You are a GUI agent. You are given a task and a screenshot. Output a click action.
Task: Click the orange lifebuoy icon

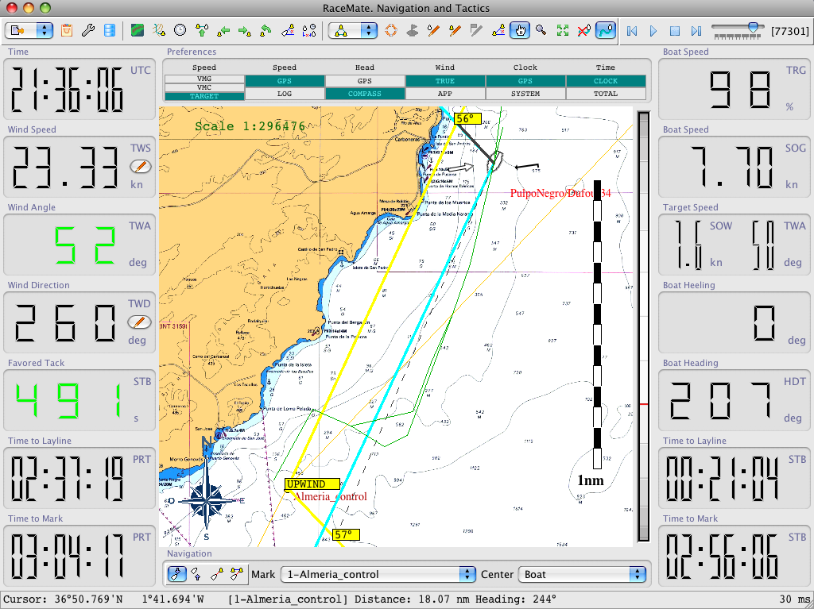[391, 30]
